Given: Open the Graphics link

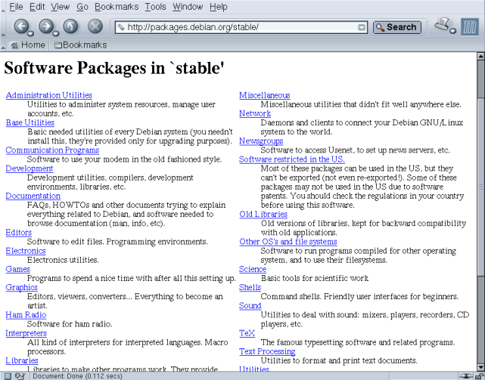Looking at the screenshot, I should click(x=22, y=288).
